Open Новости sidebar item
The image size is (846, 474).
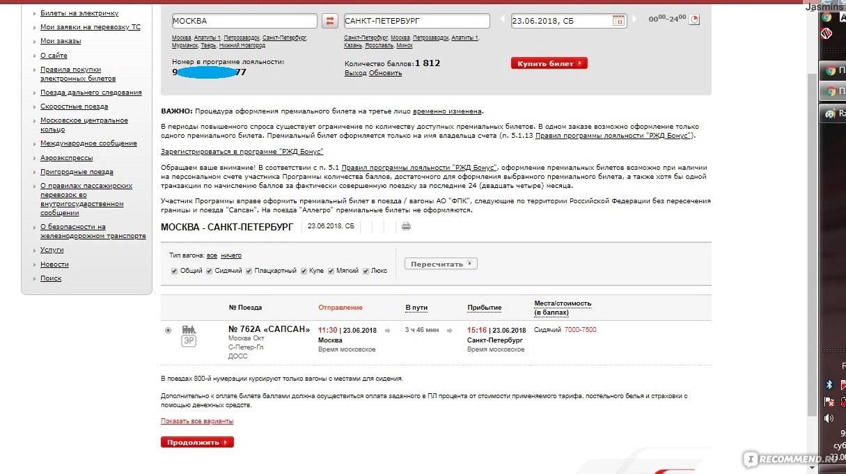click(x=54, y=264)
